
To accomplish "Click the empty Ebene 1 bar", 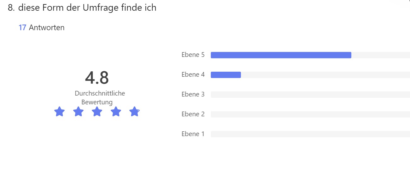I will [310, 134].
